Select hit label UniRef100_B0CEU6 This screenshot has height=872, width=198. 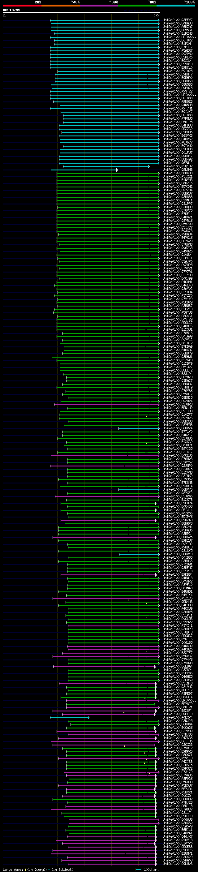[x=178, y=456]
